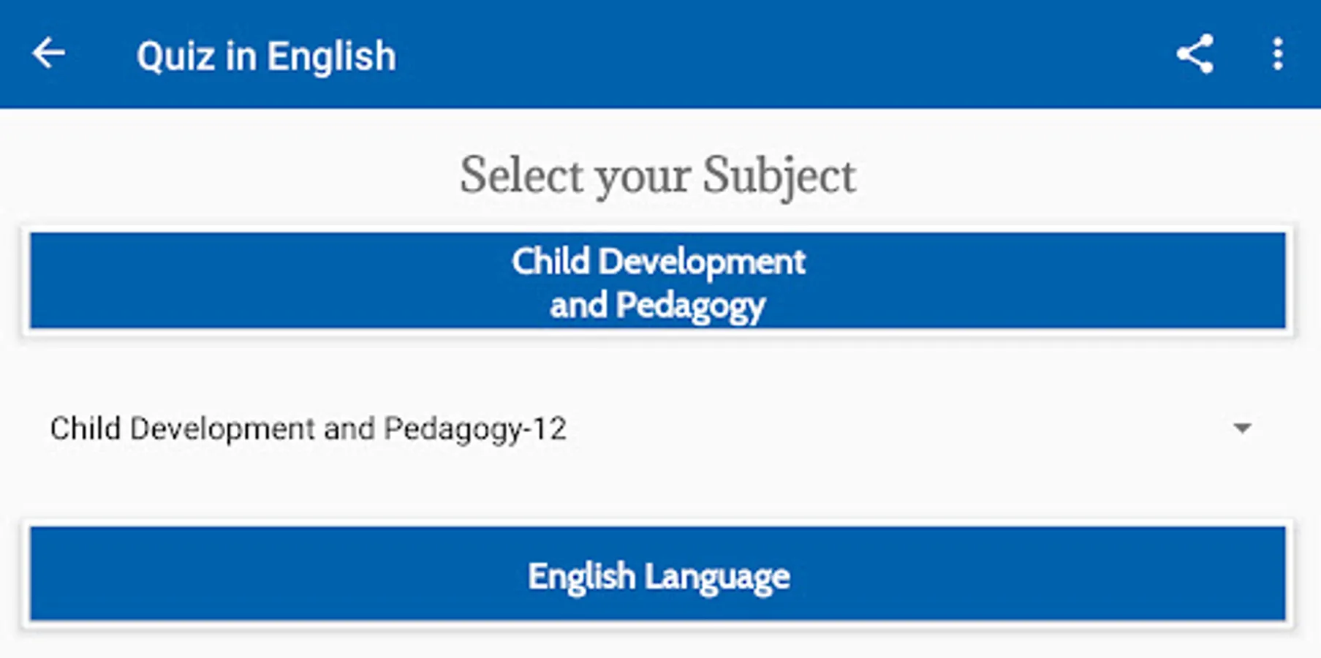Share this quiz app page
1321x658 pixels.
[1195, 54]
